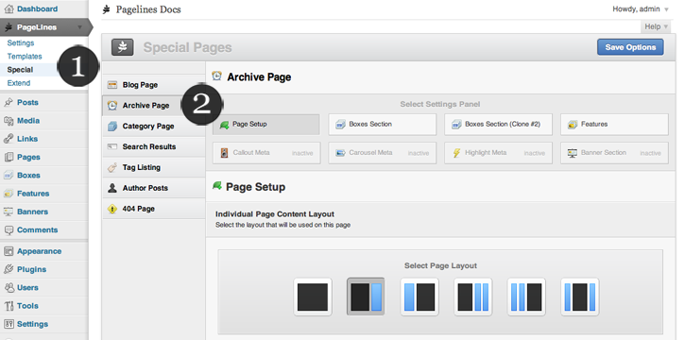Choose the two-left-sidebars page layout

526,297
